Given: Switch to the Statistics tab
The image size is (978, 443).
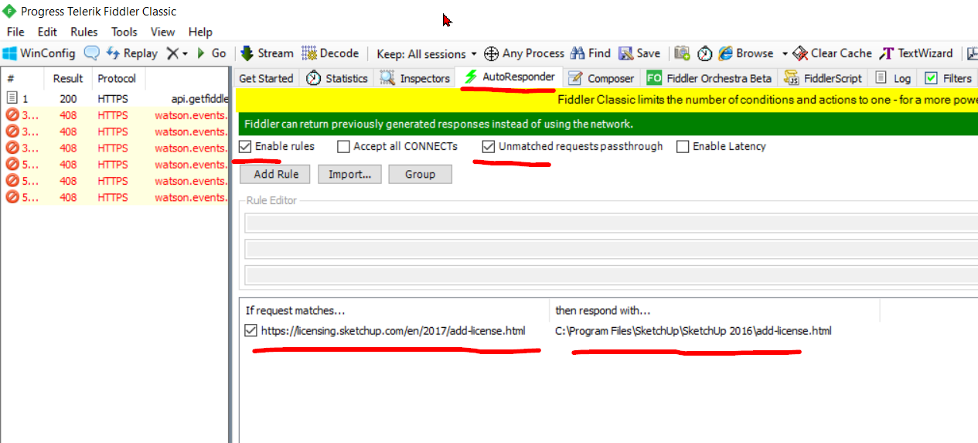Looking at the screenshot, I should (336, 78).
